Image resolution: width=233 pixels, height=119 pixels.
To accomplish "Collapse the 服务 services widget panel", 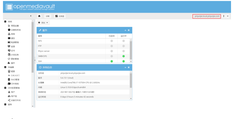I will (x=125, y=30).
